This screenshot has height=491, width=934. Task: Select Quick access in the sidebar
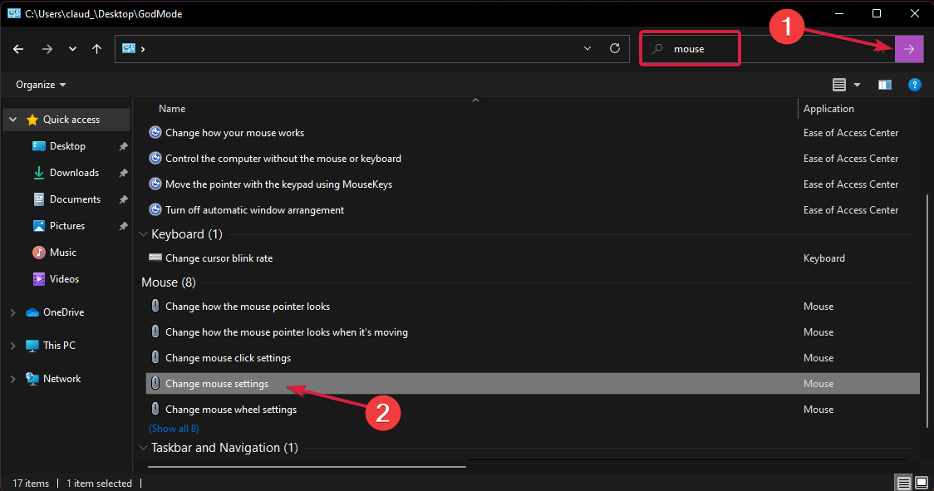[x=71, y=119]
